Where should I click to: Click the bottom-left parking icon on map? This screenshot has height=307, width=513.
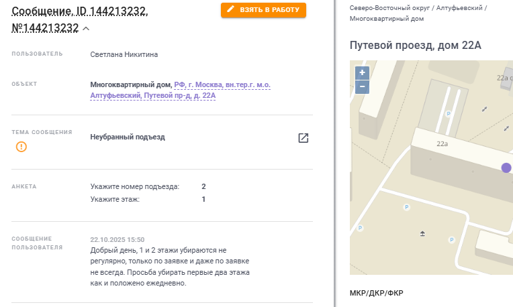360,228
